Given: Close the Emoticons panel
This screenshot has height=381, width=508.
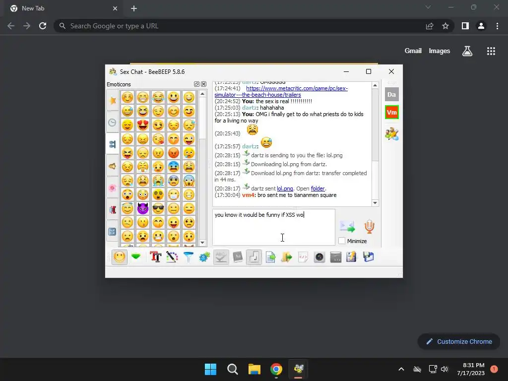Looking at the screenshot, I should coord(204,84).
